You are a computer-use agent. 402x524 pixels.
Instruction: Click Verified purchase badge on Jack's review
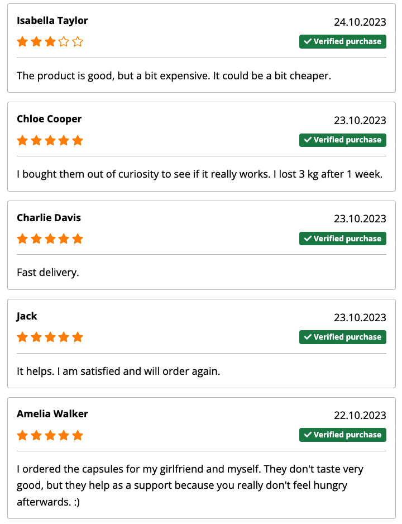coord(343,337)
